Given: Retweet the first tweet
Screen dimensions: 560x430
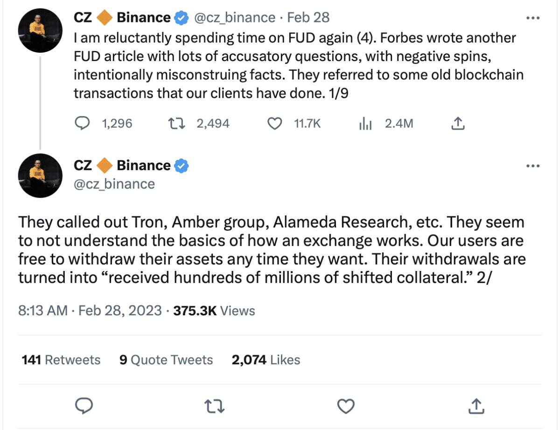Looking at the screenshot, I should (176, 123).
